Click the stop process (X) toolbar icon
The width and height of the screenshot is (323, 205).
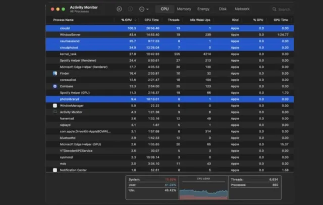119,9
